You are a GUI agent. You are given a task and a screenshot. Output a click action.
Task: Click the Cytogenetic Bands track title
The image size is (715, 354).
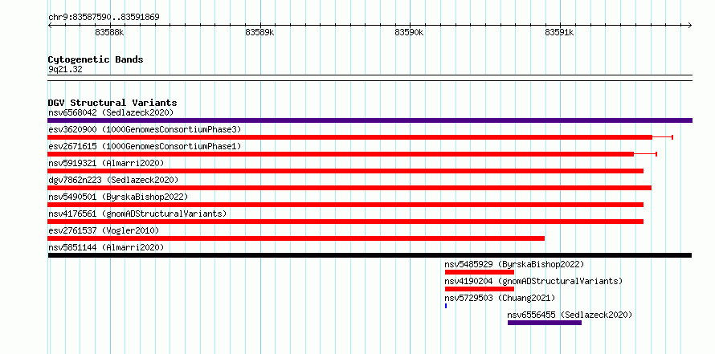(x=96, y=59)
